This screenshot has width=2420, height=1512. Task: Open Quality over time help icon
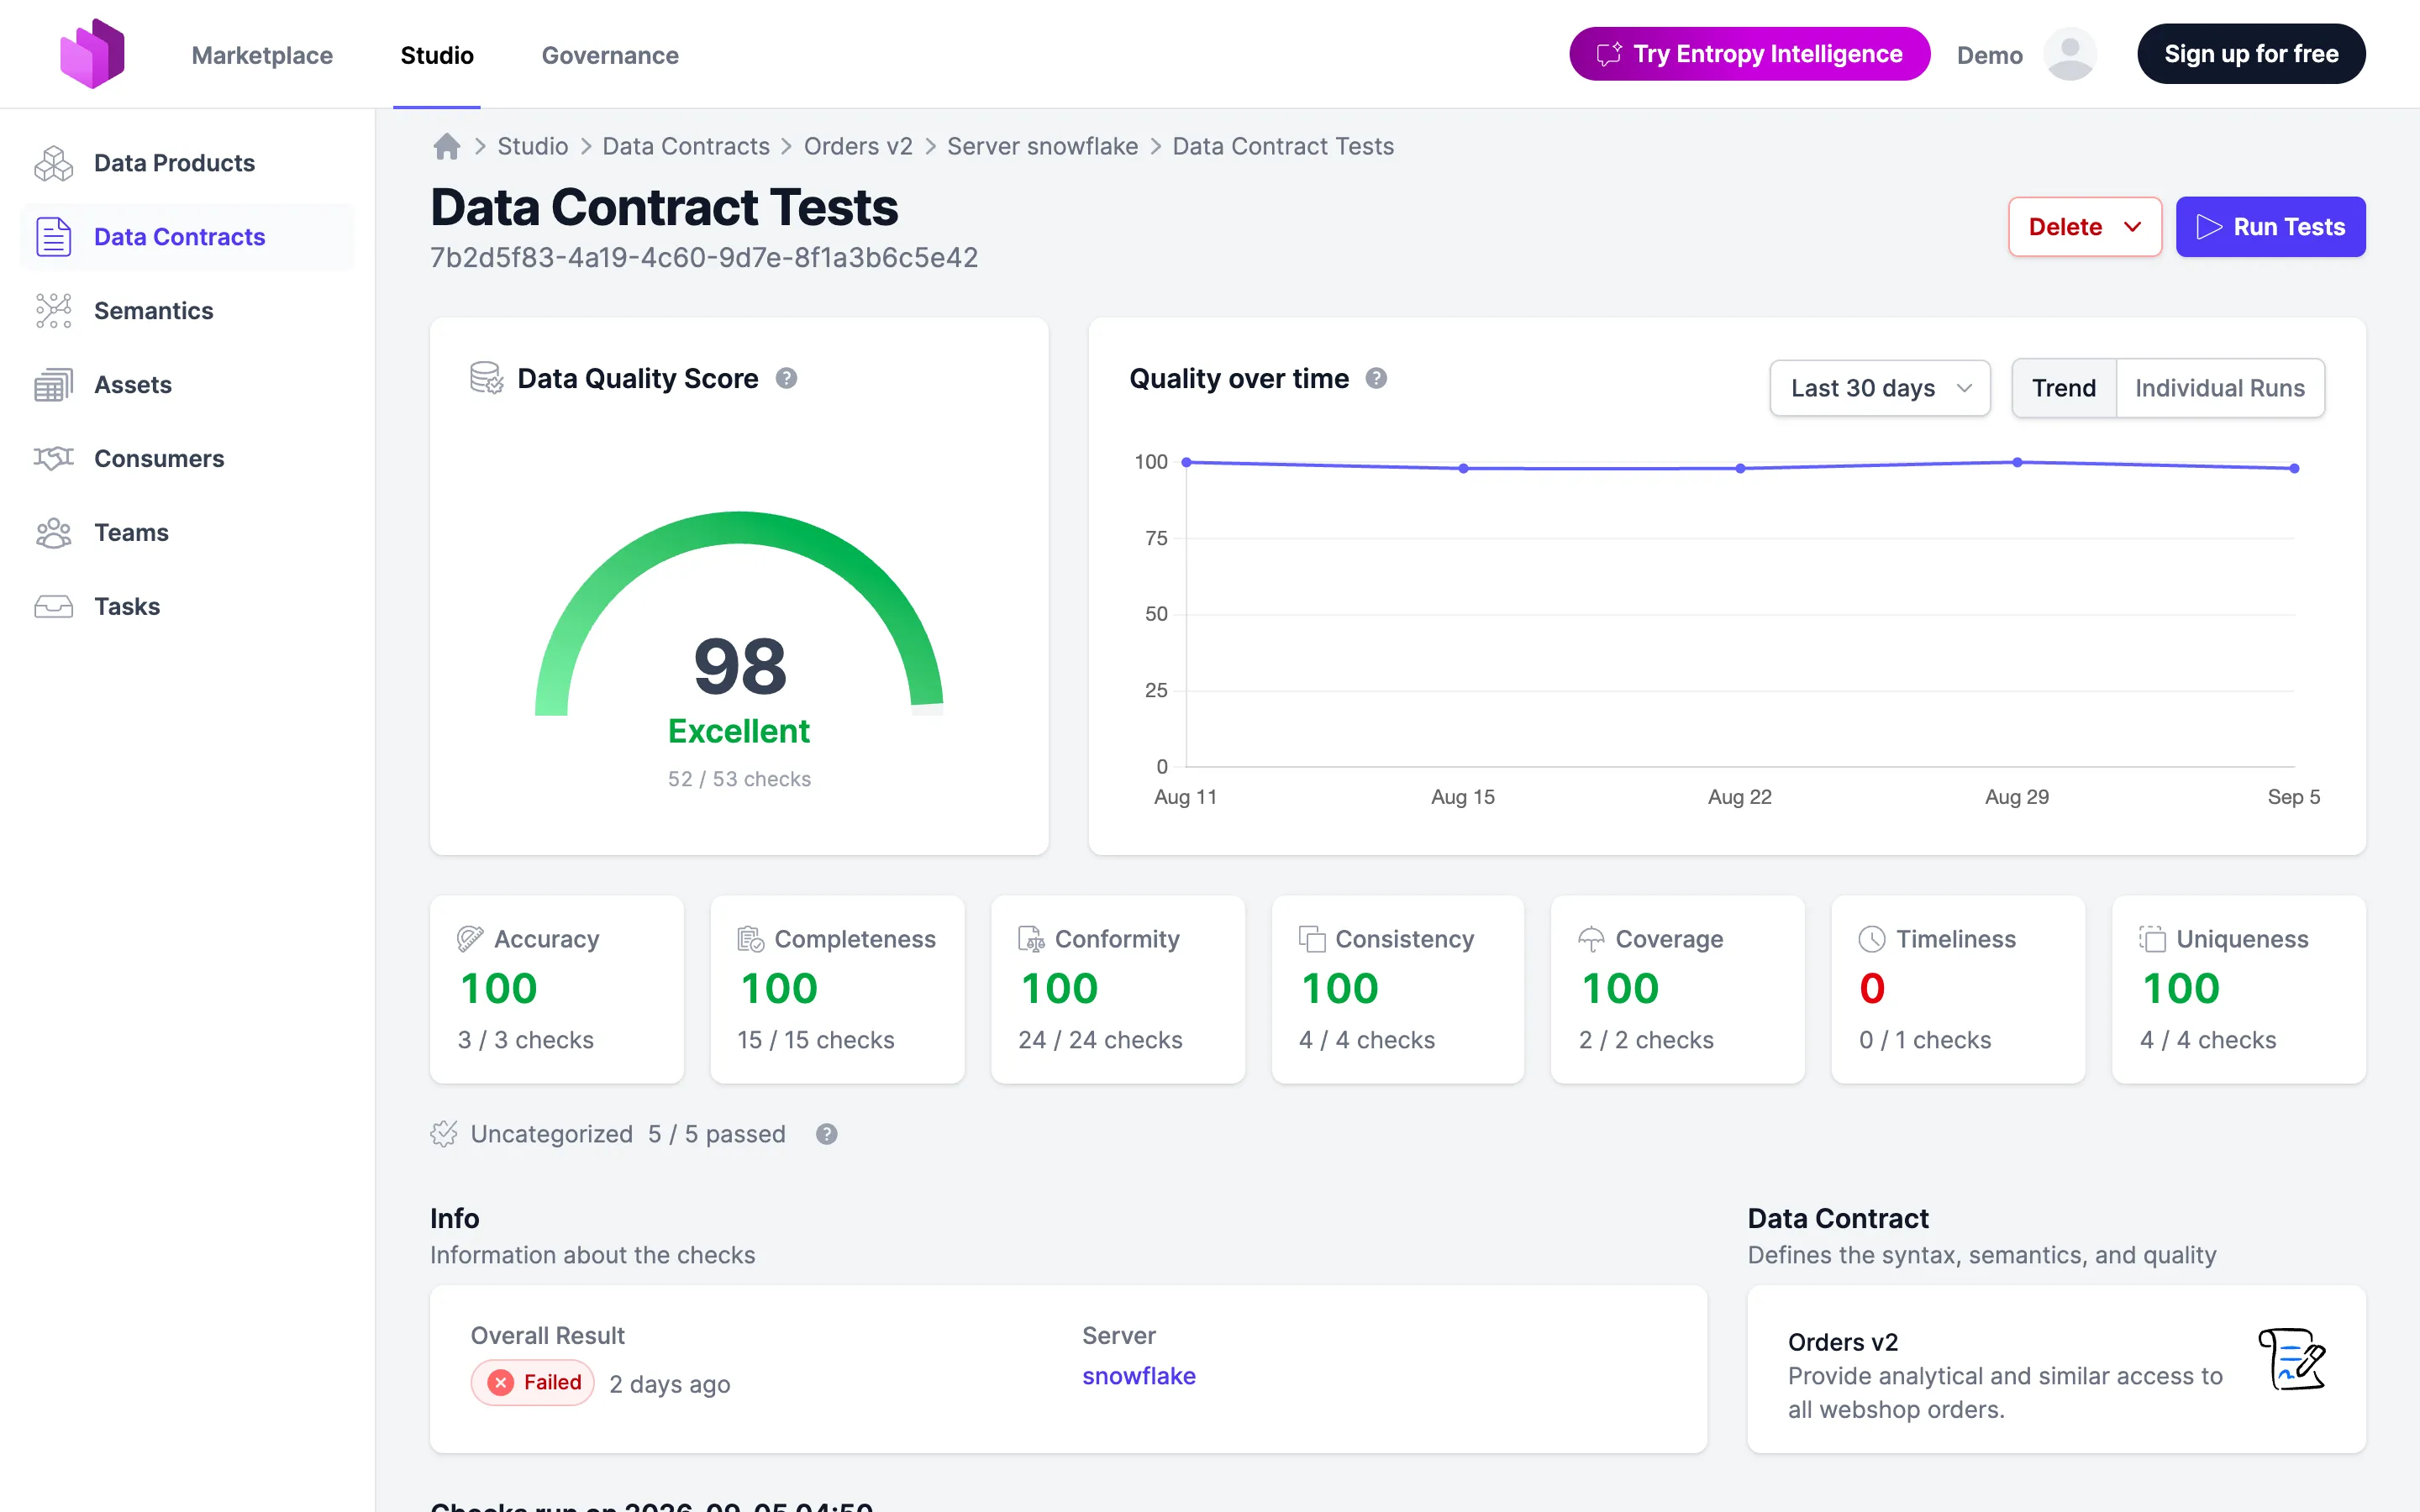point(1376,378)
